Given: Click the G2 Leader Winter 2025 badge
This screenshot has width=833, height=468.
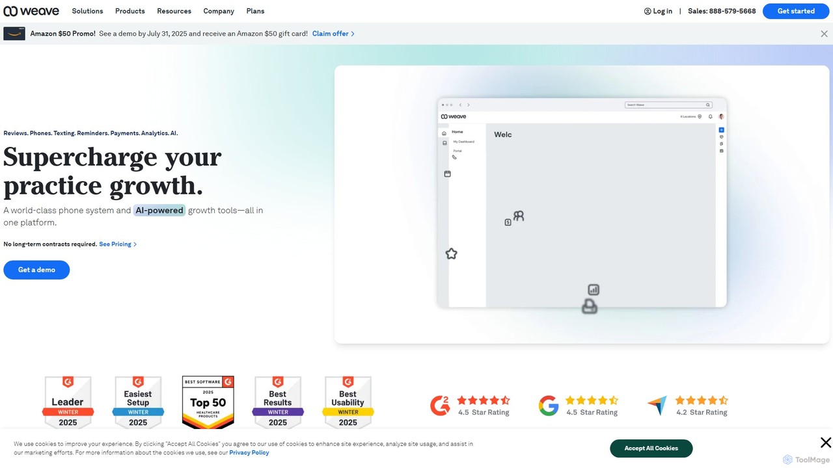Looking at the screenshot, I should coord(68,402).
